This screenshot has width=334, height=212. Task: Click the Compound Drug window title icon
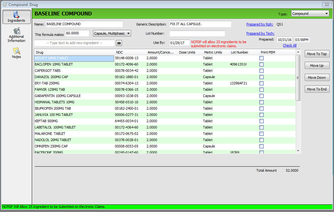coord(5,4)
